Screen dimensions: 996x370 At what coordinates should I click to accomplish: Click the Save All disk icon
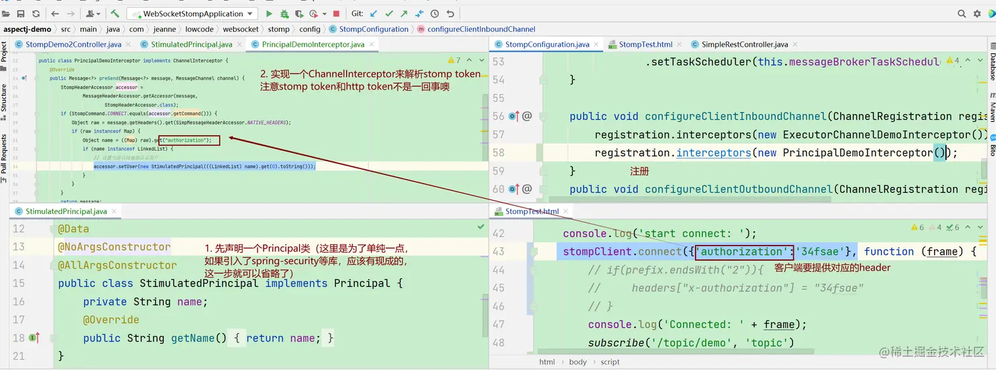tap(21, 14)
